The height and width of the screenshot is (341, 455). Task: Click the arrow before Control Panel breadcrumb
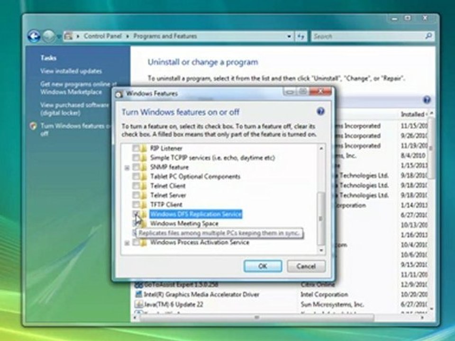point(78,36)
